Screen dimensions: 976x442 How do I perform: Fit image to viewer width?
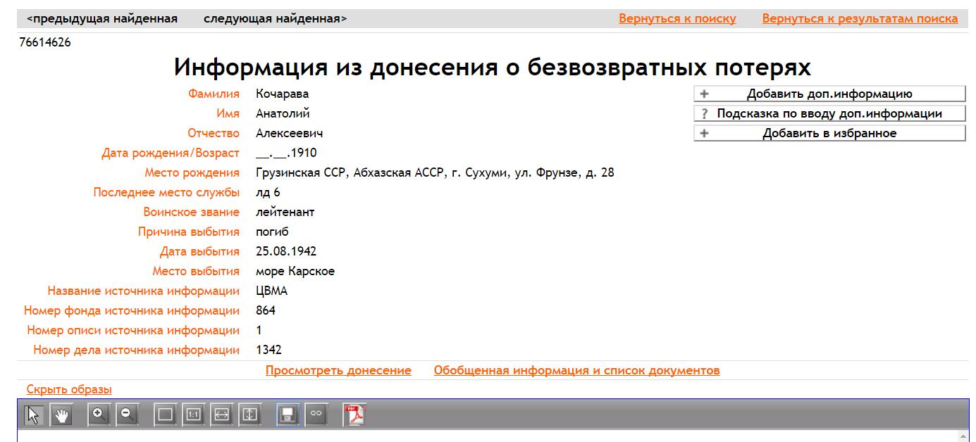click(x=222, y=415)
